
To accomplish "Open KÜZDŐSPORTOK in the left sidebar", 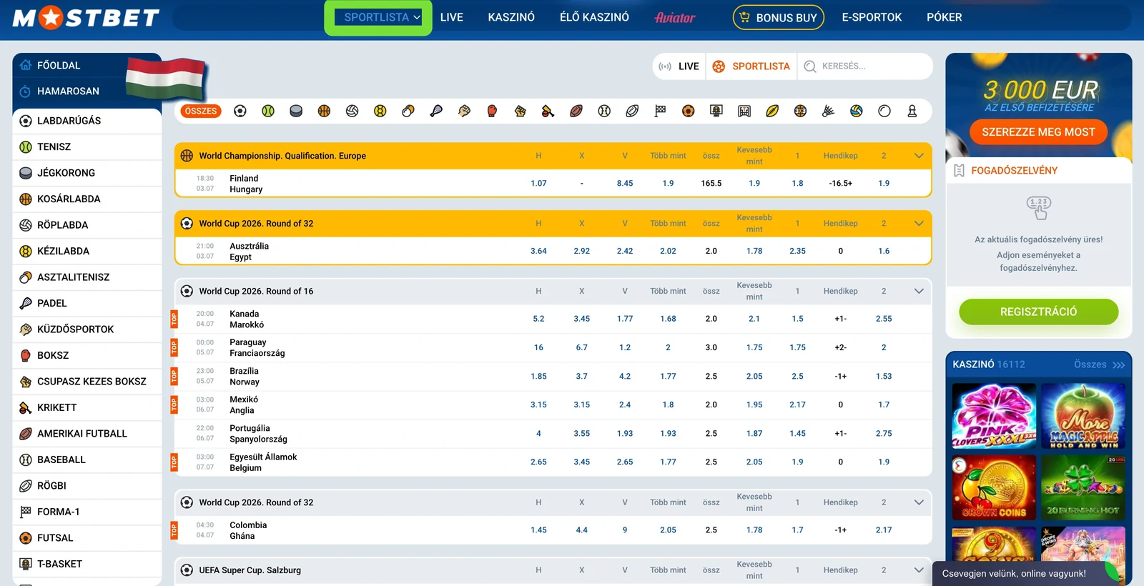I will point(87,329).
